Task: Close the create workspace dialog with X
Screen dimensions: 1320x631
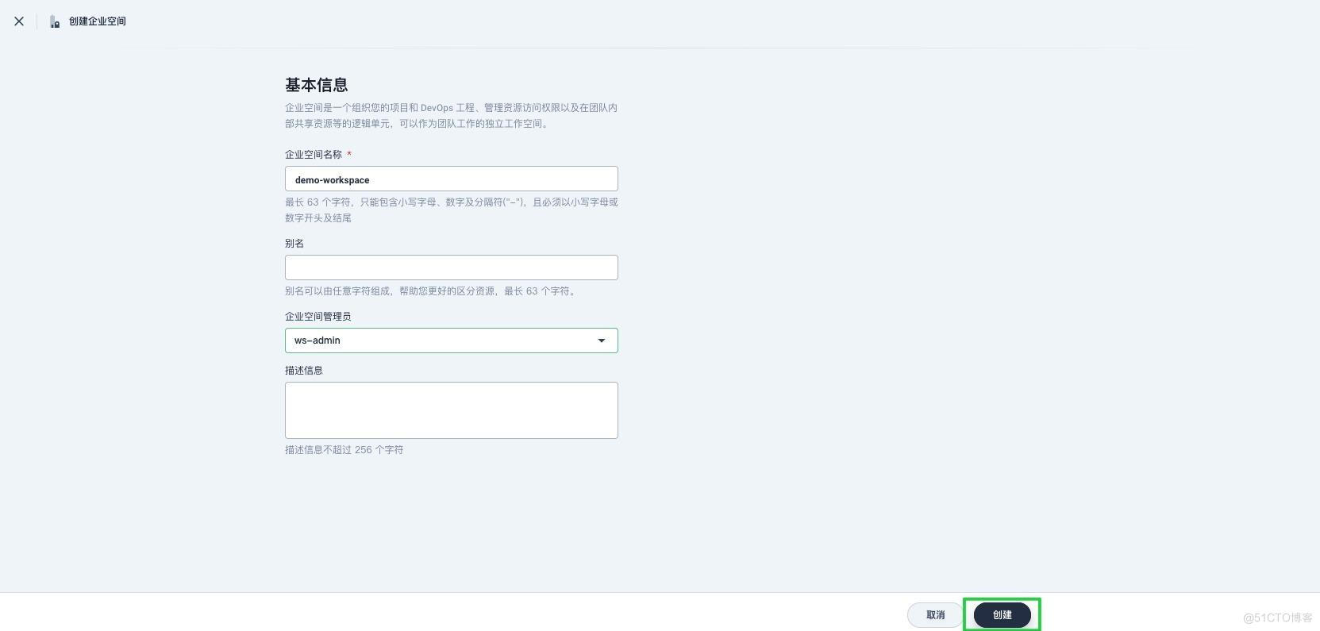Action: click(19, 21)
